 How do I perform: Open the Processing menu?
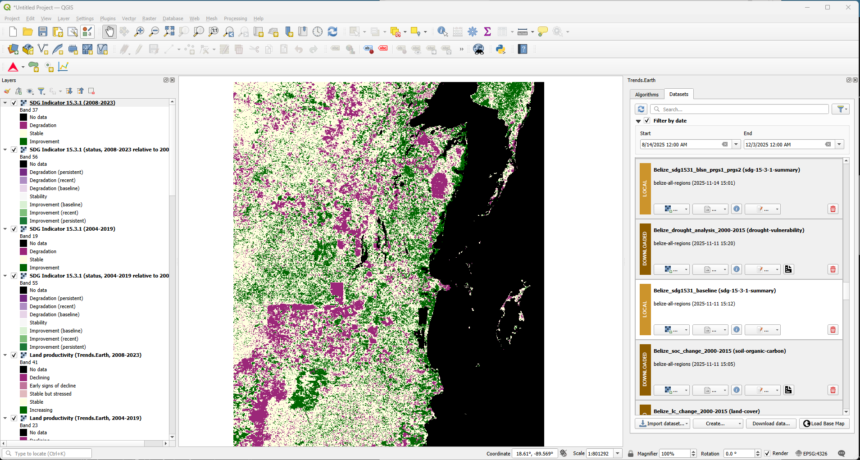(235, 18)
